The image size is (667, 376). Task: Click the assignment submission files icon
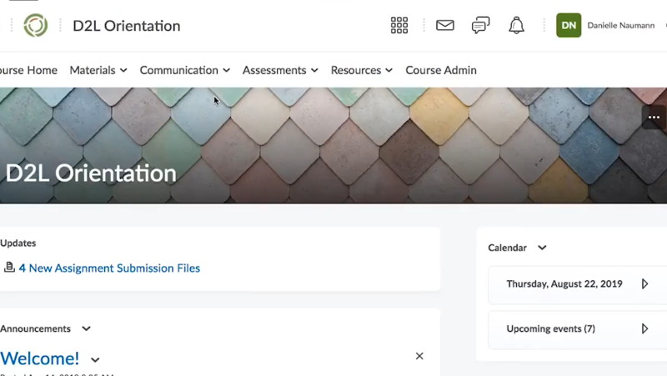(x=9, y=268)
